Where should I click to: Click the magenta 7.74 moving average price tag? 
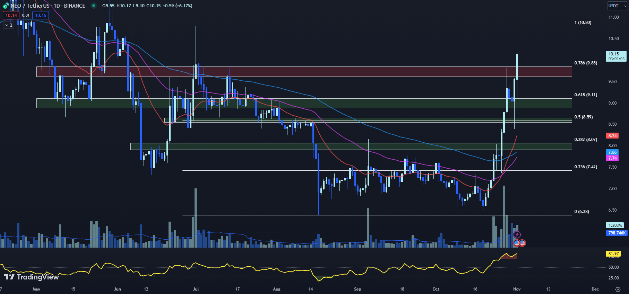click(x=612, y=158)
